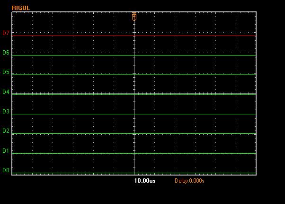
Task: Select the D6 channel label
Action: click(6, 53)
